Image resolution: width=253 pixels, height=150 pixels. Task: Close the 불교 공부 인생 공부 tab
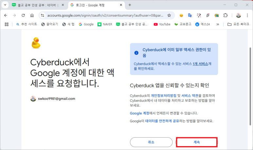point(63,5)
